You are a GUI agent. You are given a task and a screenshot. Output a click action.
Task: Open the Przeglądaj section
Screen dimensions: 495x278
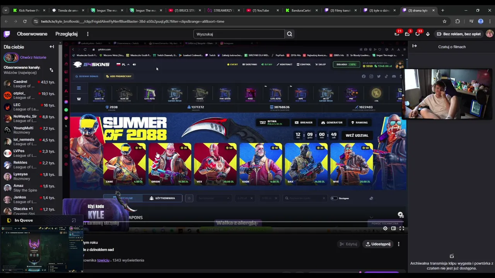(67, 34)
